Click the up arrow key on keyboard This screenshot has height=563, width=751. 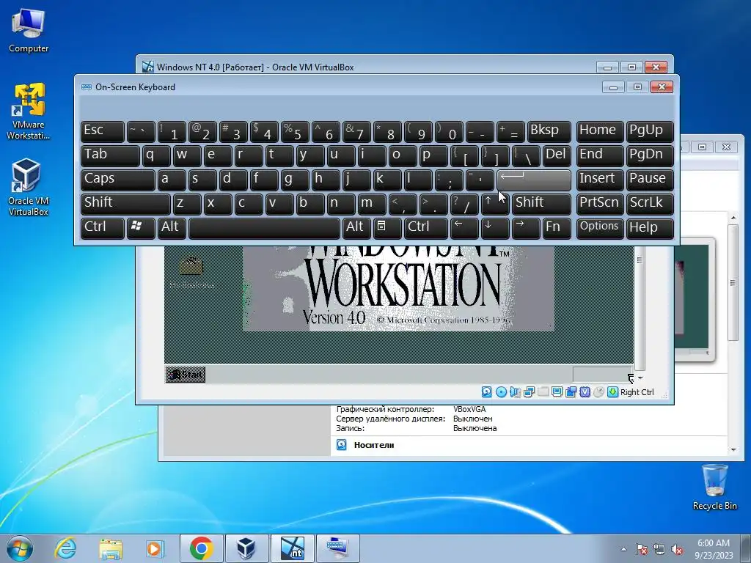495,204
